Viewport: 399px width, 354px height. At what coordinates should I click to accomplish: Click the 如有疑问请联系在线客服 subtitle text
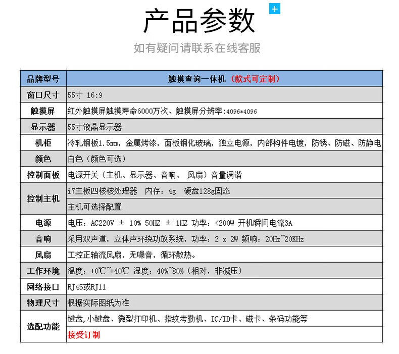[x=197, y=48]
